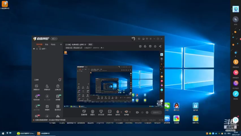Viewport: 241px width, 136px height.
Task: Open the pill dropdown beside the app logo
Action: [x=54, y=39]
